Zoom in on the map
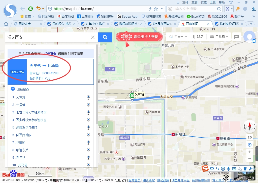This screenshot has width=258, height=183. coord(250,152)
